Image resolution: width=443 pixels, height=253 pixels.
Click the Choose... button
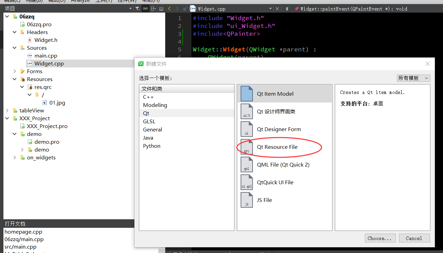point(380,238)
